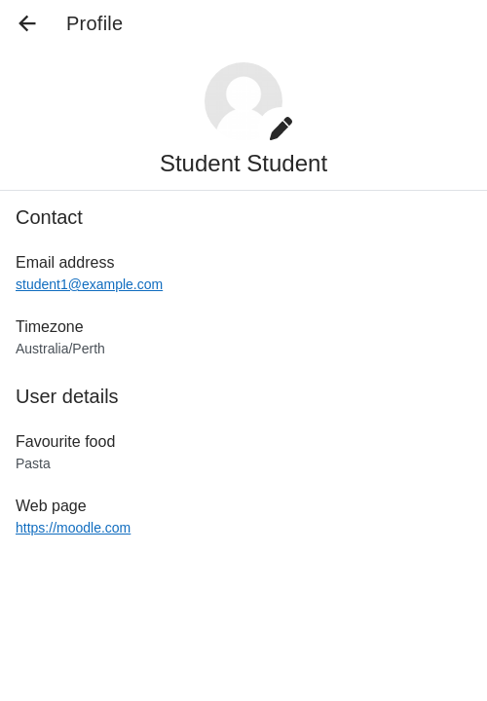
Task: Click the Student Student name heading
Action: click(243, 164)
